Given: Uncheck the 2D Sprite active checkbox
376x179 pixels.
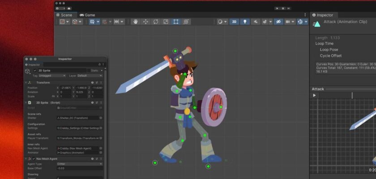Looking at the screenshot, I should pos(35,71).
